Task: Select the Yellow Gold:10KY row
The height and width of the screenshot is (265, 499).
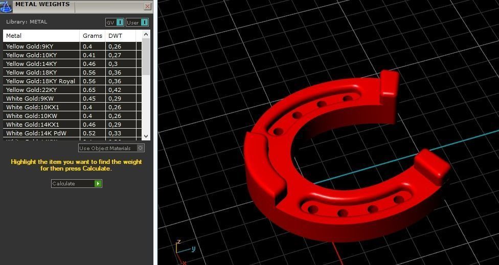Action: pos(73,55)
